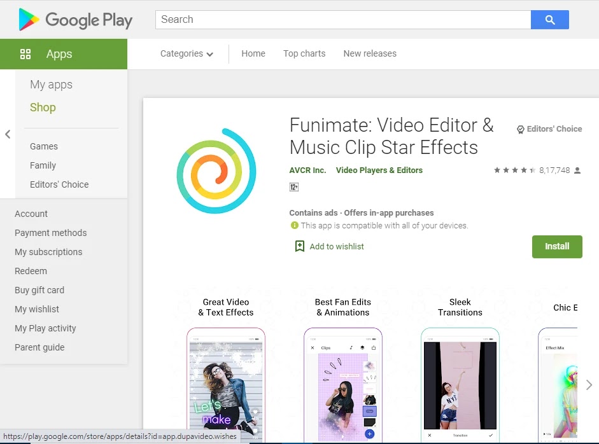
Task: Click the 8,17,748 ratings count
Action: coord(554,170)
